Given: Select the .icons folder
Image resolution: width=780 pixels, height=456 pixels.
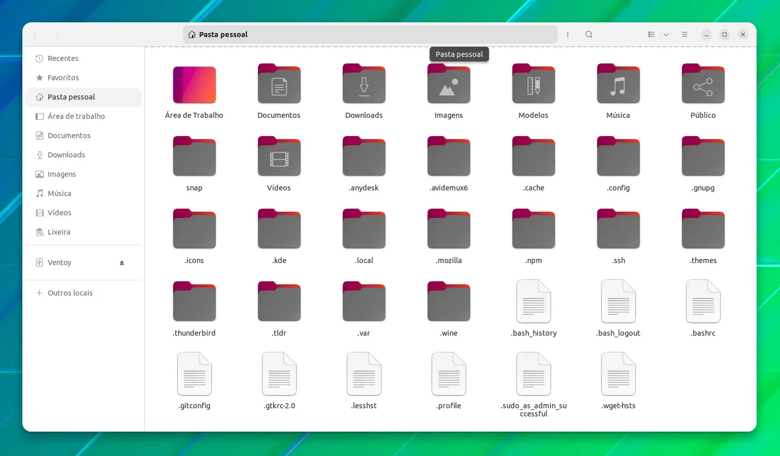Looking at the screenshot, I should click(x=194, y=229).
